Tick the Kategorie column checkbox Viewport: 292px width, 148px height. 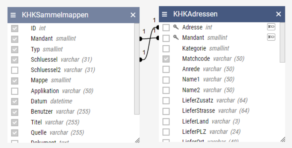(x=166, y=48)
